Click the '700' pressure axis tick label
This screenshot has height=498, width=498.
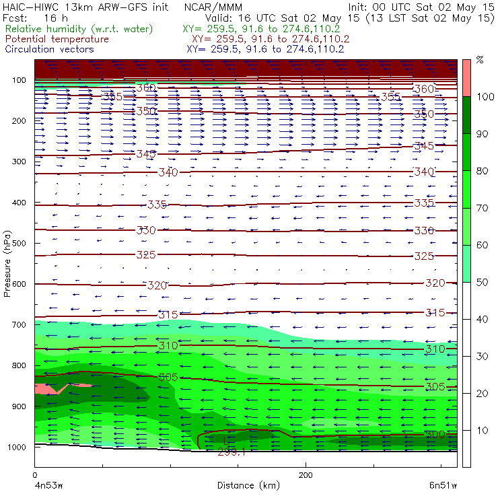coord(19,325)
